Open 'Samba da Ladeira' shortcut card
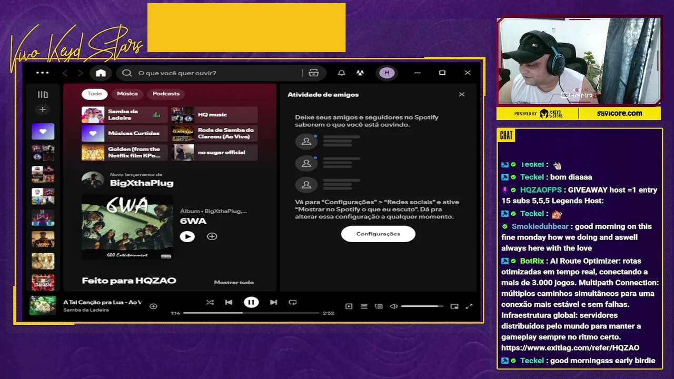The width and height of the screenshot is (674, 379). (x=124, y=115)
